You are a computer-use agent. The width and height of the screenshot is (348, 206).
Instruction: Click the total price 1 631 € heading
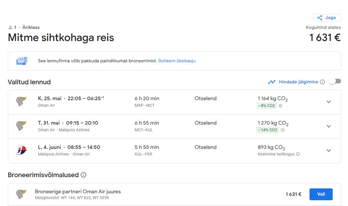click(325, 37)
